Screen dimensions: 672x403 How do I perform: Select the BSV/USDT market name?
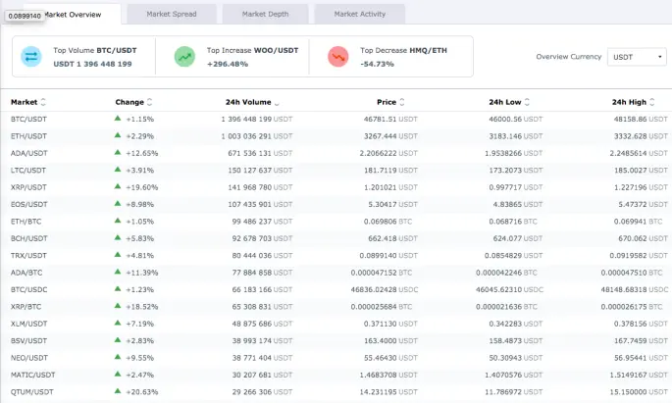pyautogui.click(x=28, y=341)
